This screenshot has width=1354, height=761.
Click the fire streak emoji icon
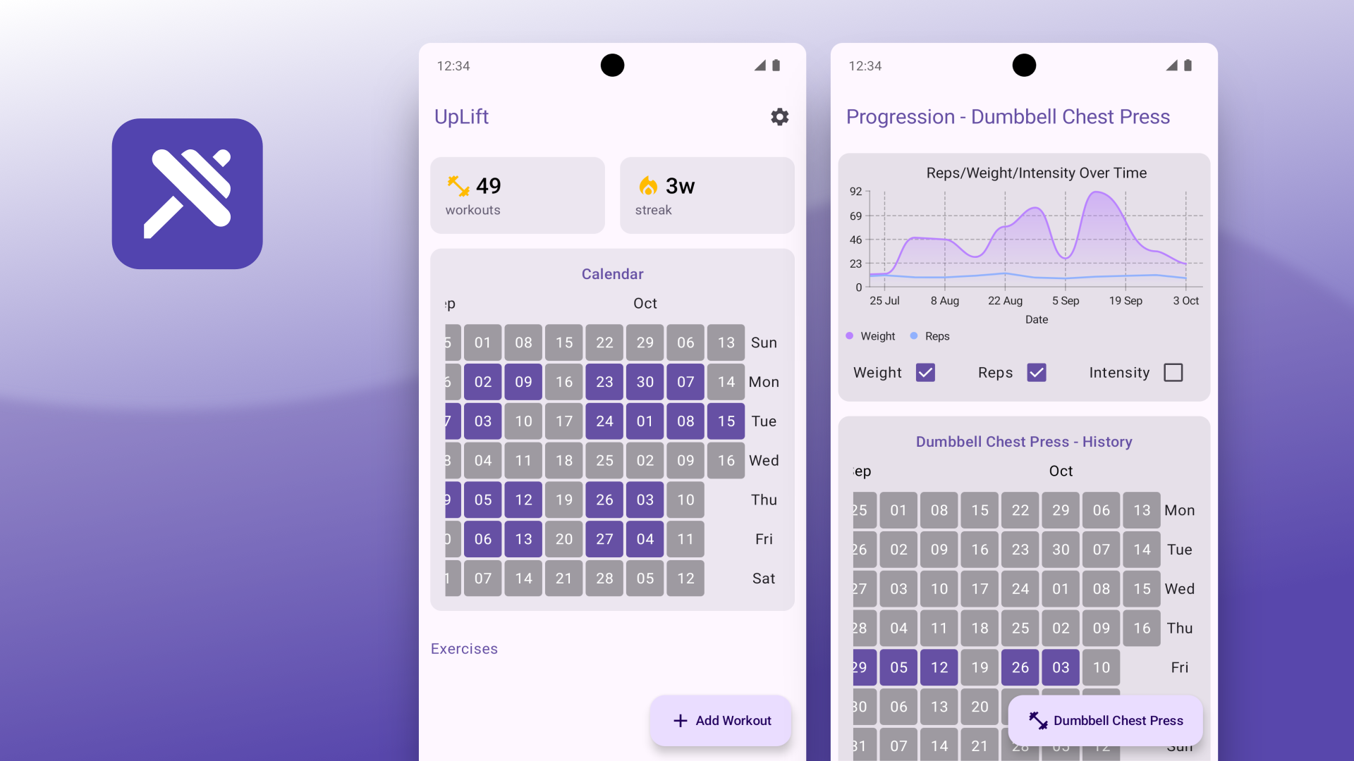pyautogui.click(x=648, y=183)
